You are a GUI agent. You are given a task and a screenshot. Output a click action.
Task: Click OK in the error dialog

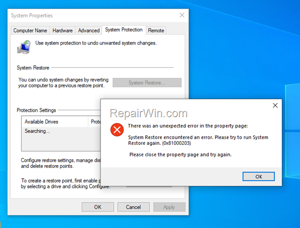(x=258, y=176)
